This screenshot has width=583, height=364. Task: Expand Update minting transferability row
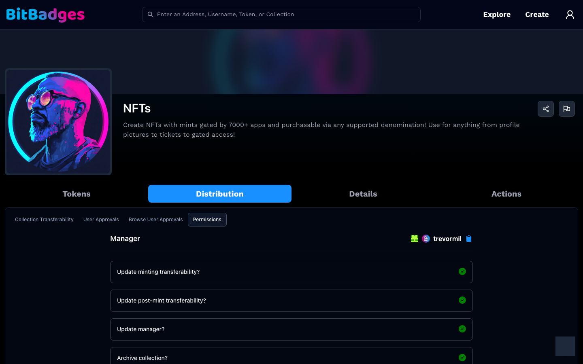tap(291, 272)
